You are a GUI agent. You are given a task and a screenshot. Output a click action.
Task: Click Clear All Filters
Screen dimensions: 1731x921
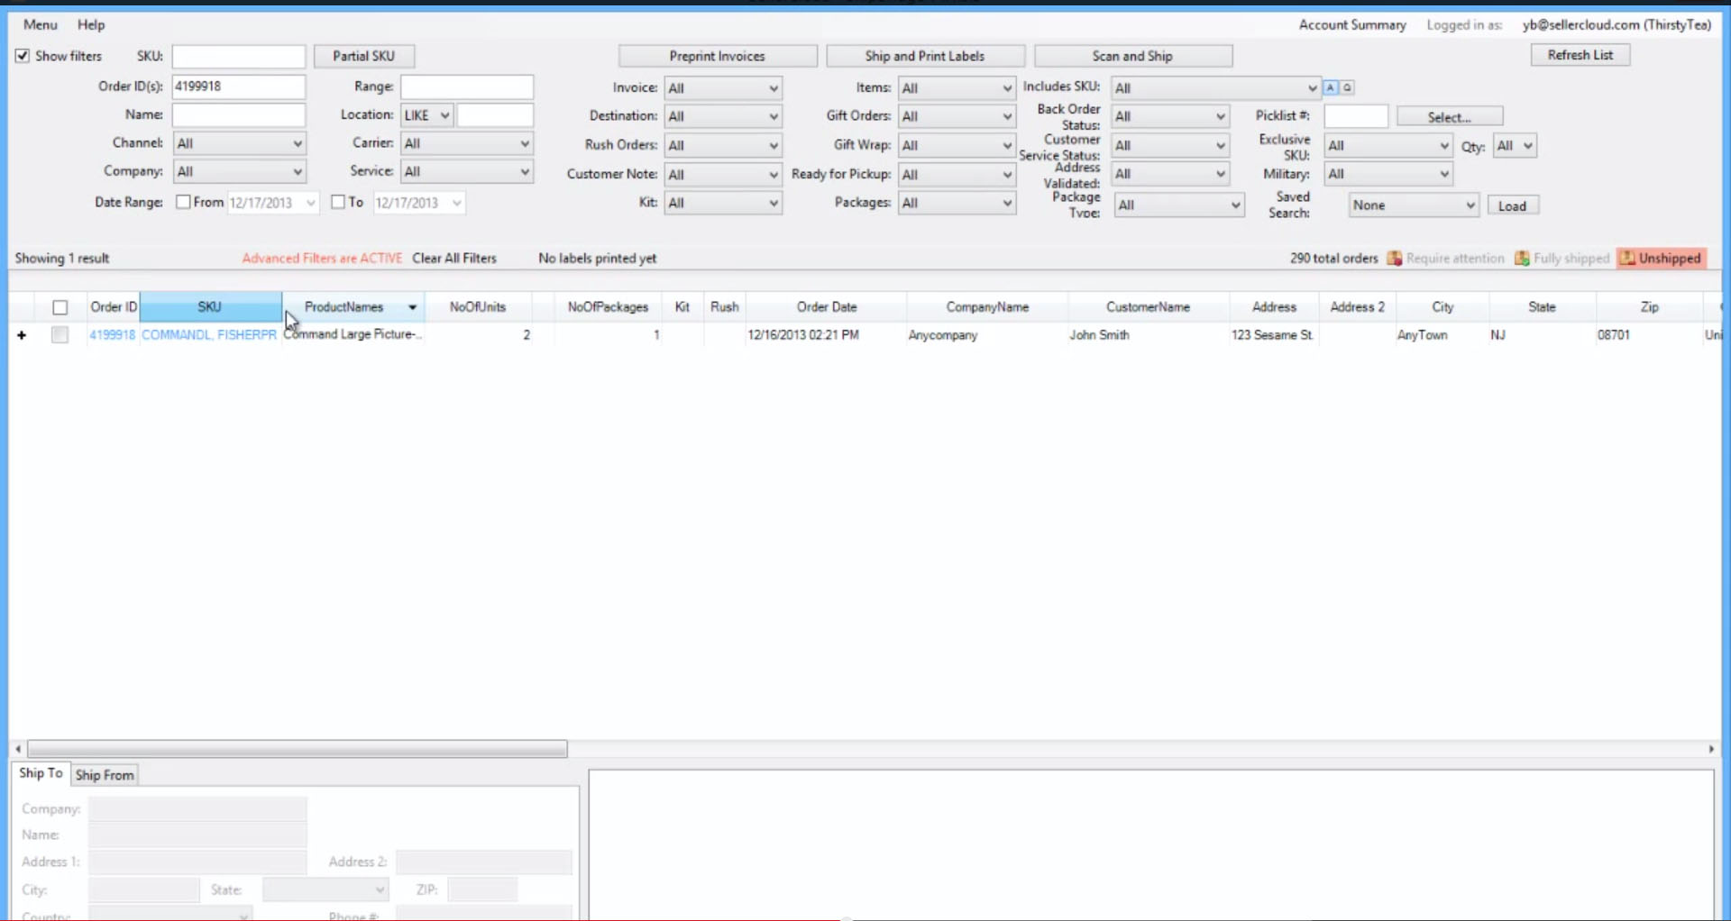point(454,259)
